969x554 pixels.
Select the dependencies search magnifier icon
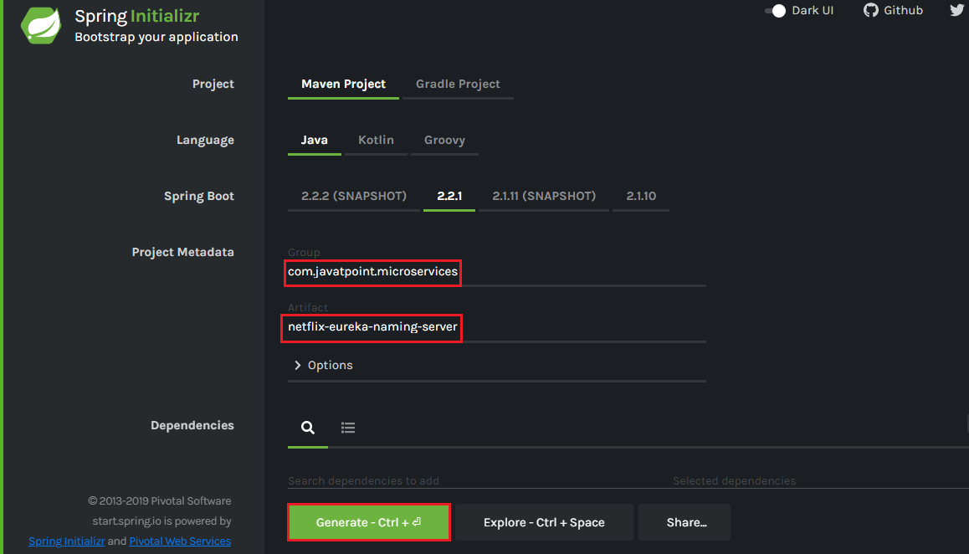[x=308, y=428]
